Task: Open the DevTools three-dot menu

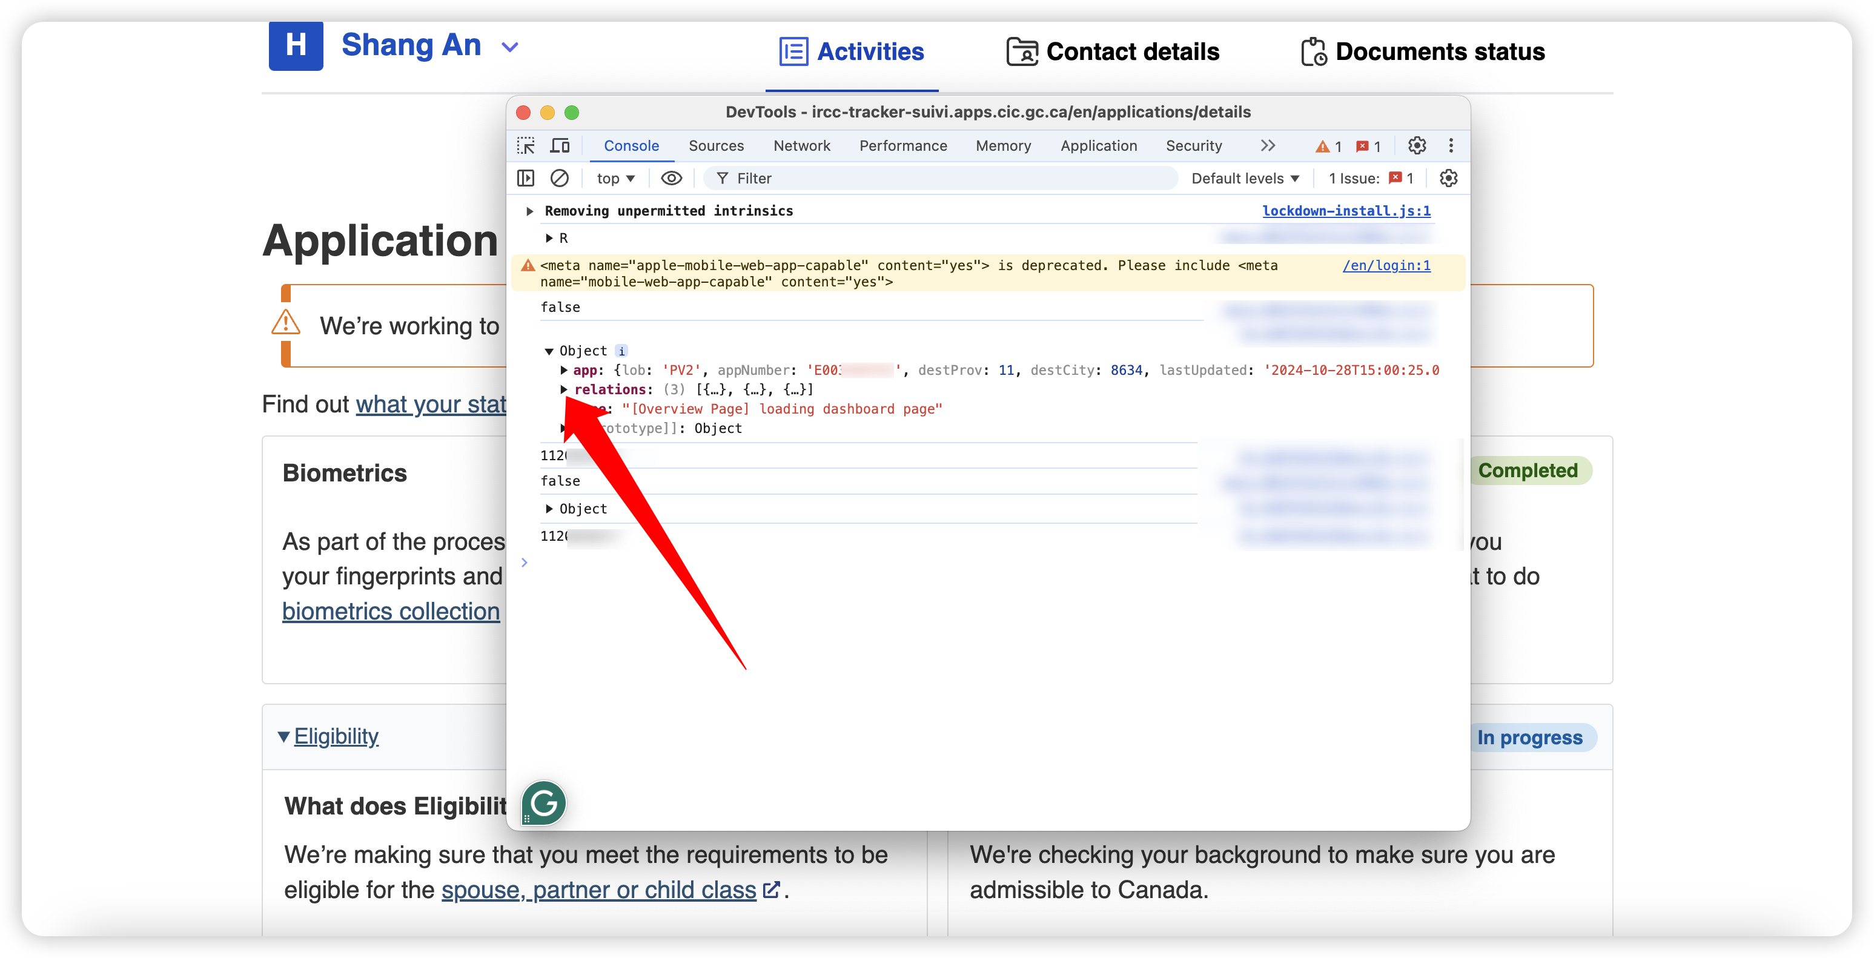Action: click(1451, 145)
